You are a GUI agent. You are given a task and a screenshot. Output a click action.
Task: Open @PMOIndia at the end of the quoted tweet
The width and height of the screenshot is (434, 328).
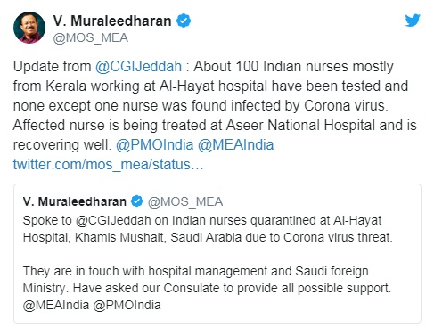127,305
